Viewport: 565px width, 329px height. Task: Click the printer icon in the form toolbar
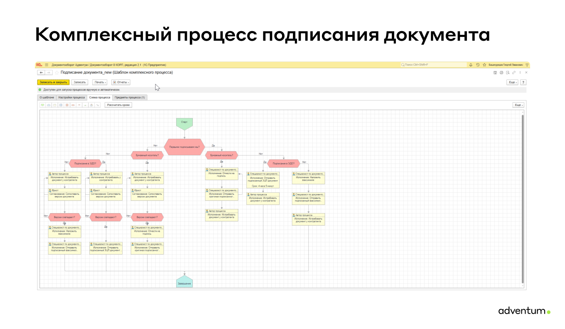(x=501, y=72)
